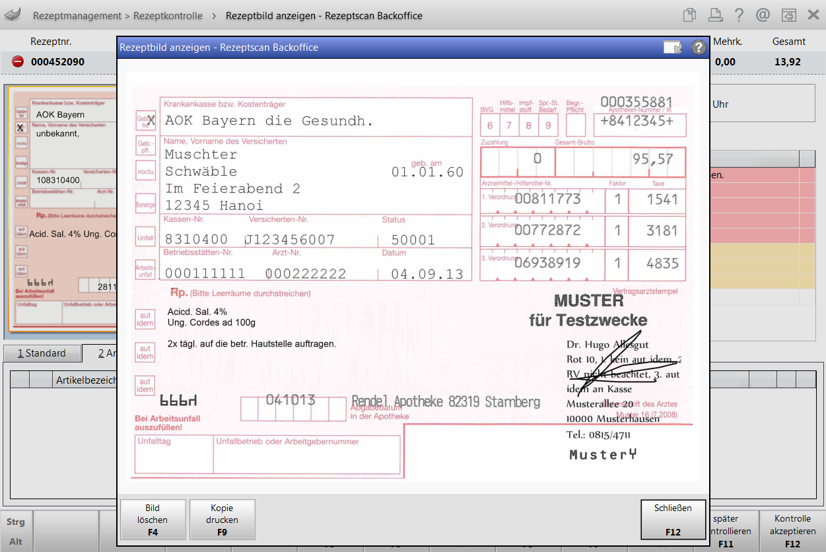Click the window-with-arrow icon in top header
Image resolution: width=826 pixels, height=552 pixels.
tap(788, 15)
